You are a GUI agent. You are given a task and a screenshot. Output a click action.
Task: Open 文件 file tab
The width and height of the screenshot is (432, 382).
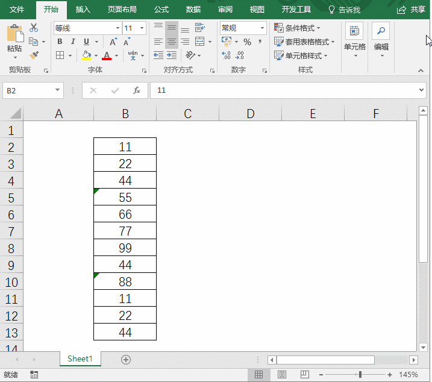[17, 10]
